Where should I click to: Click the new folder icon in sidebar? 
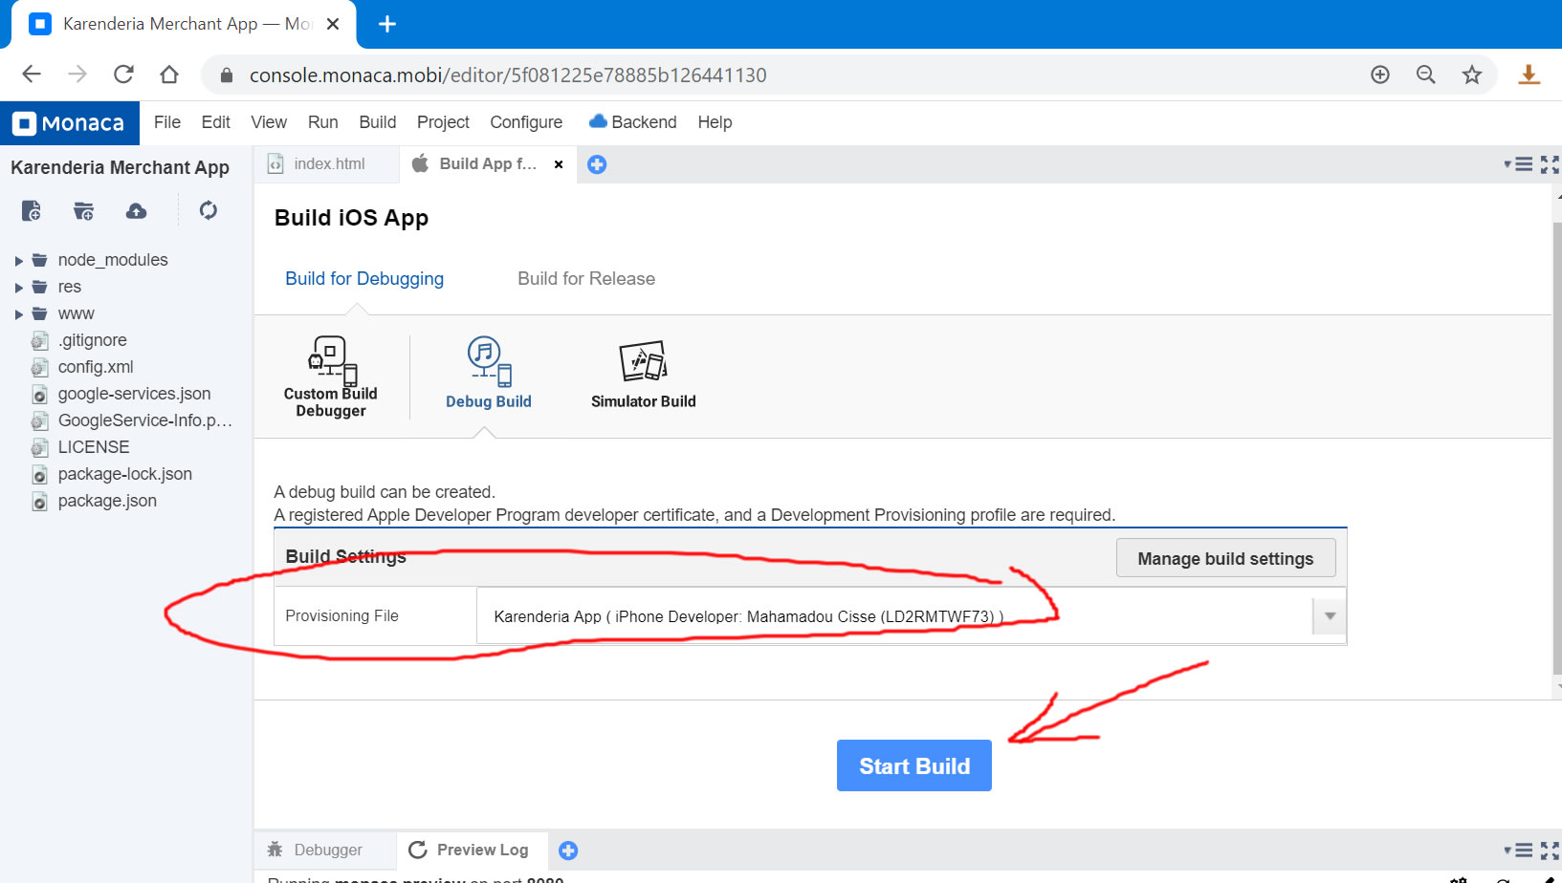pyautogui.click(x=83, y=210)
